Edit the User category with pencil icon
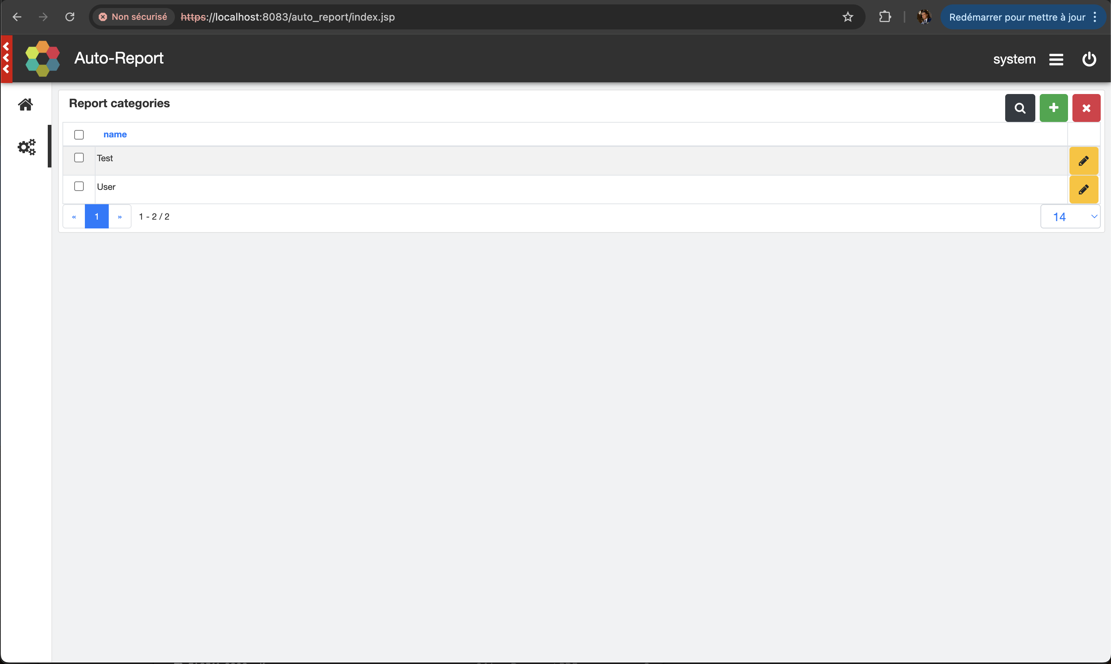Image resolution: width=1111 pixels, height=664 pixels. [1083, 190]
